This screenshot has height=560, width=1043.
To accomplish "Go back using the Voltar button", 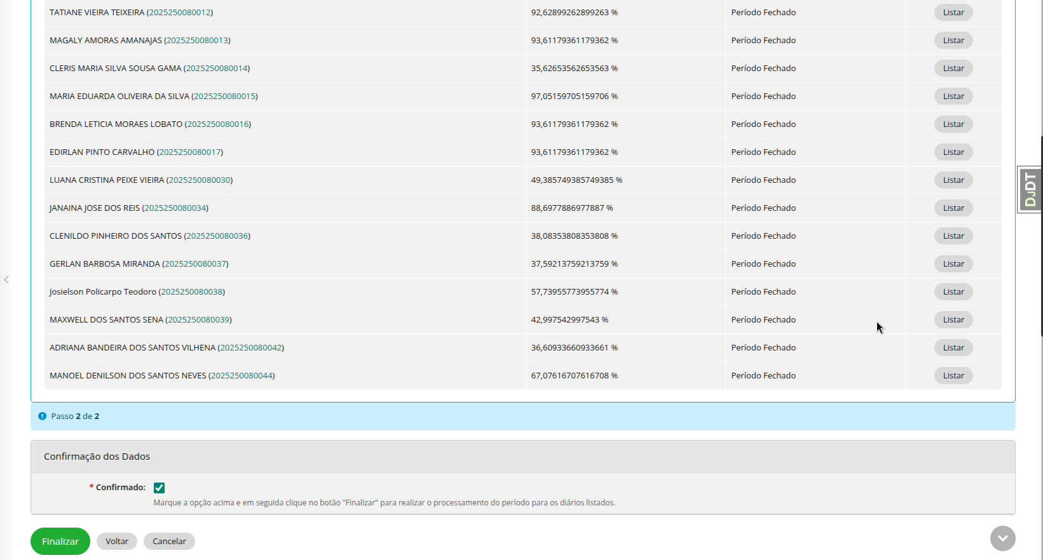I will [x=117, y=541].
